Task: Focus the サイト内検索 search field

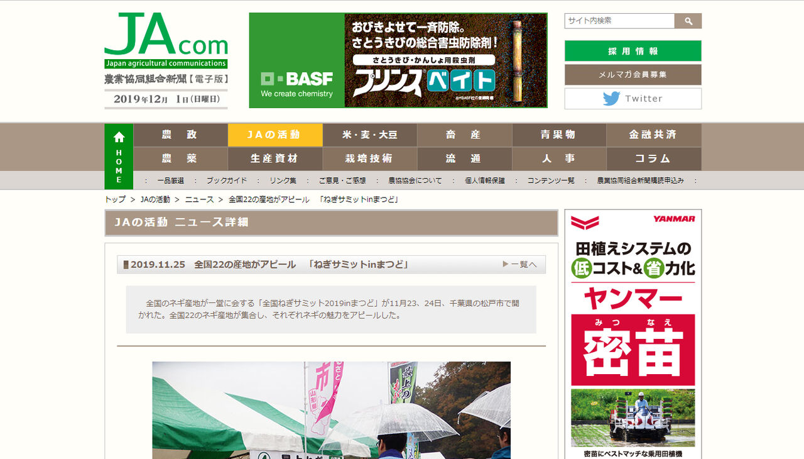Action: 619,21
